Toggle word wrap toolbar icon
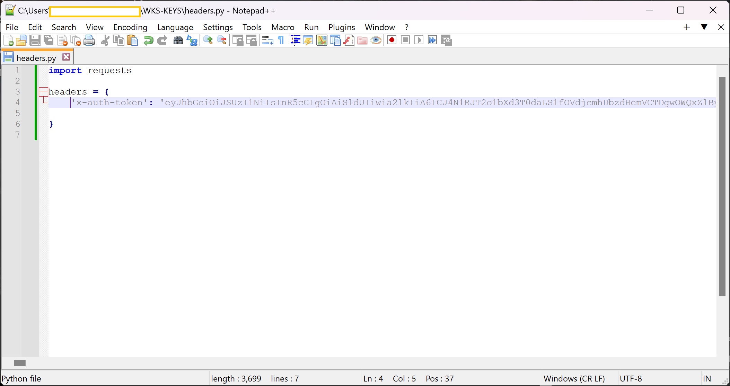Image resolution: width=730 pixels, height=386 pixels. pos(267,41)
